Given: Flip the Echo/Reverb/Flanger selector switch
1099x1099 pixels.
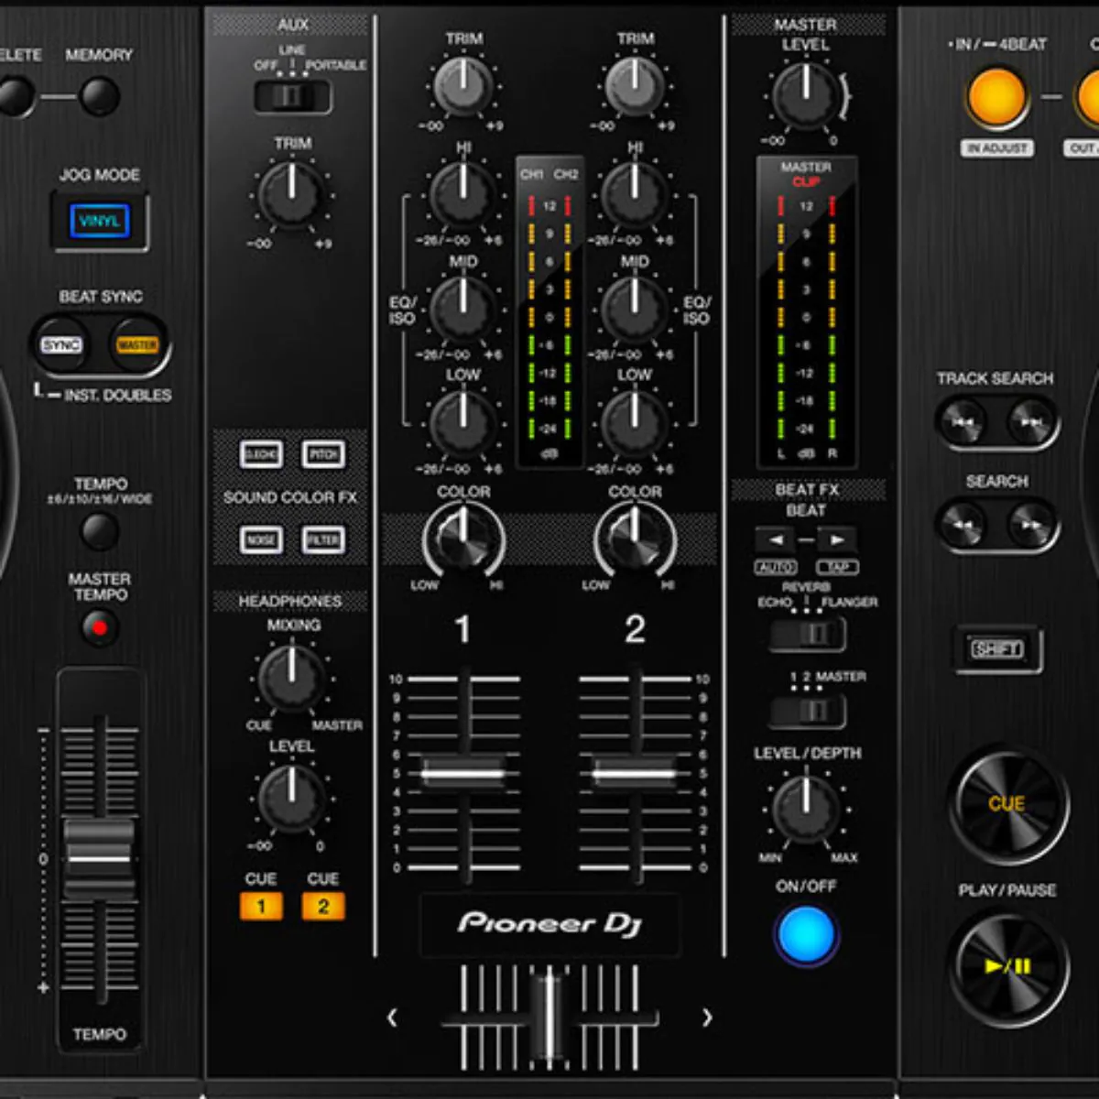Looking at the screenshot, I should coord(807,634).
